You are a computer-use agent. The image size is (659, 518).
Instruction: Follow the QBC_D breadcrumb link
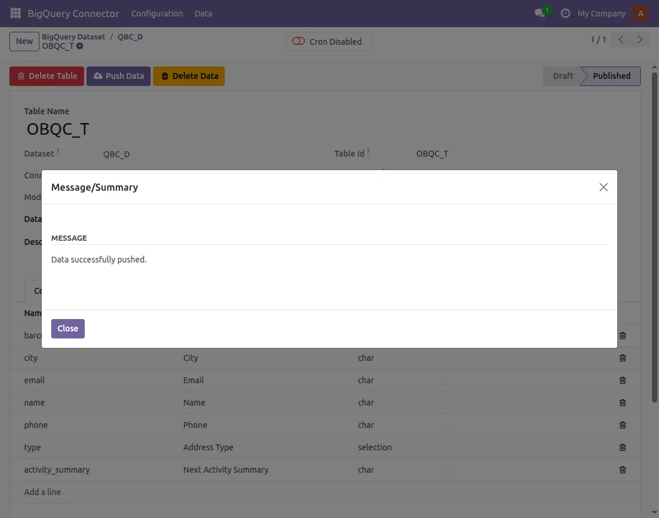pyautogui.click(x=130, y=36)
